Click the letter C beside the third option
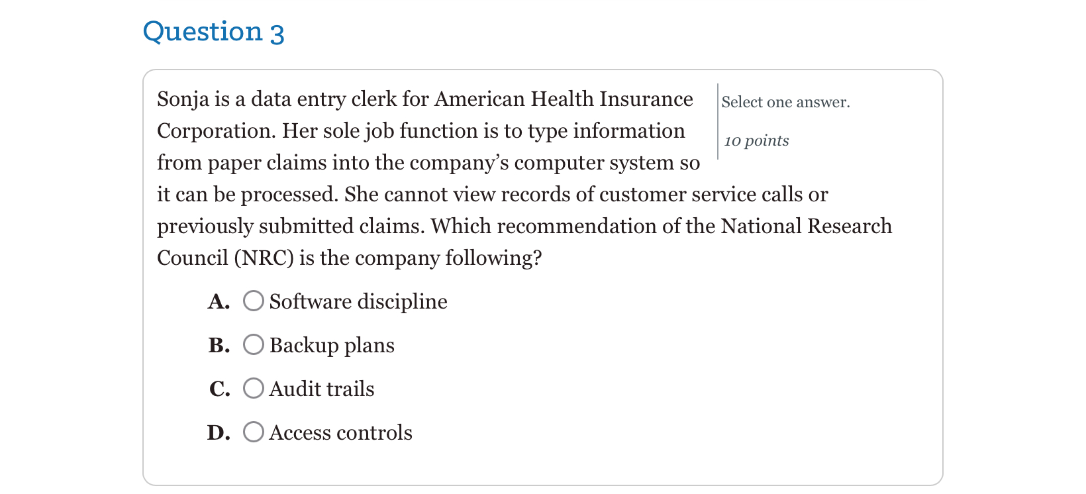The image size is (1086, 494). pyautogui.click(x=220, y=389)
